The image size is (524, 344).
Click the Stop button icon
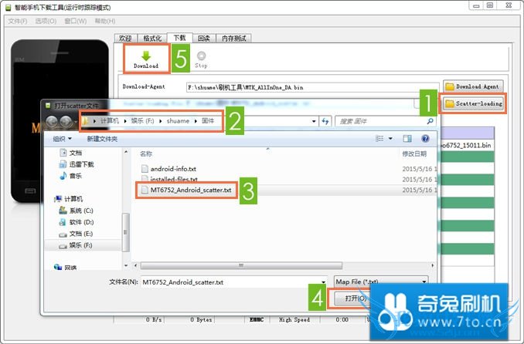tap(201, 59)
